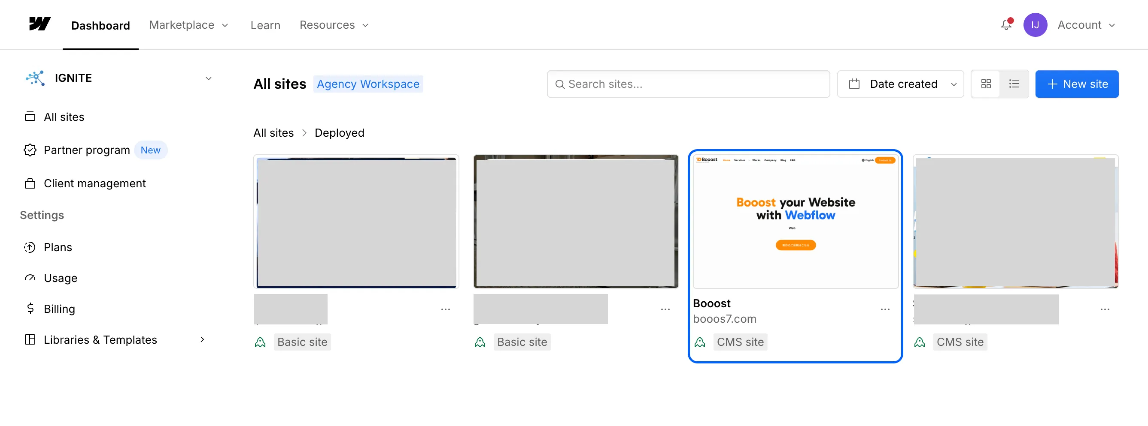Click All sites breadcrumb link
1148x426 pixels.
tap(273, 132)
